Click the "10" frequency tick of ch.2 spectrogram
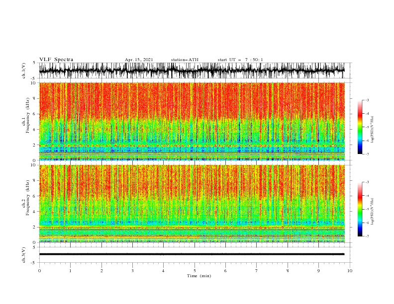Screen dimensions: 394x304 click(33, 165)
